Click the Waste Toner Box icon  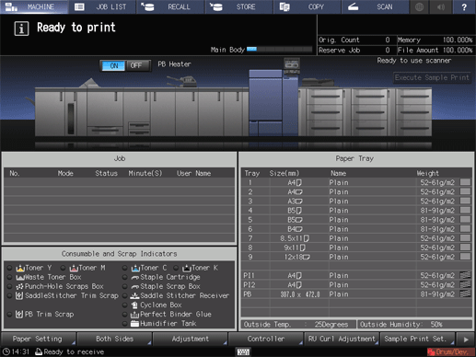20,277
